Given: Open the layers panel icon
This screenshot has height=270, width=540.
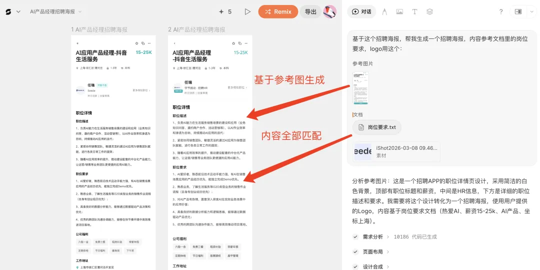Looking at the screenshot, I should [429, 11].
